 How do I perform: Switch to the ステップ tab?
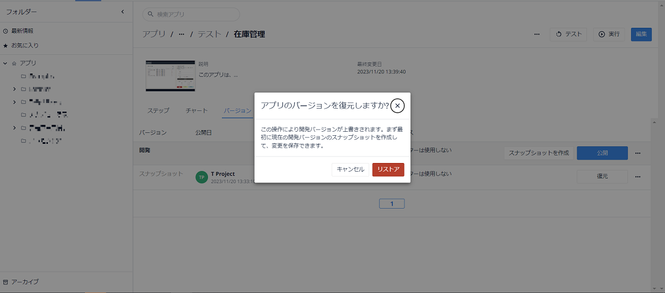point(158,111)
